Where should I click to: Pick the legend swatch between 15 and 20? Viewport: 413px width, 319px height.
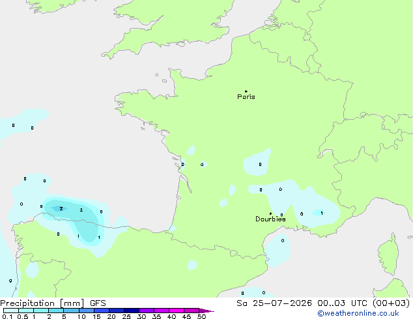pyautogui.click(x=101, y=311)
